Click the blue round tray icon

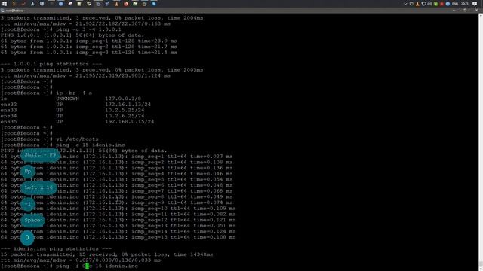448,4
